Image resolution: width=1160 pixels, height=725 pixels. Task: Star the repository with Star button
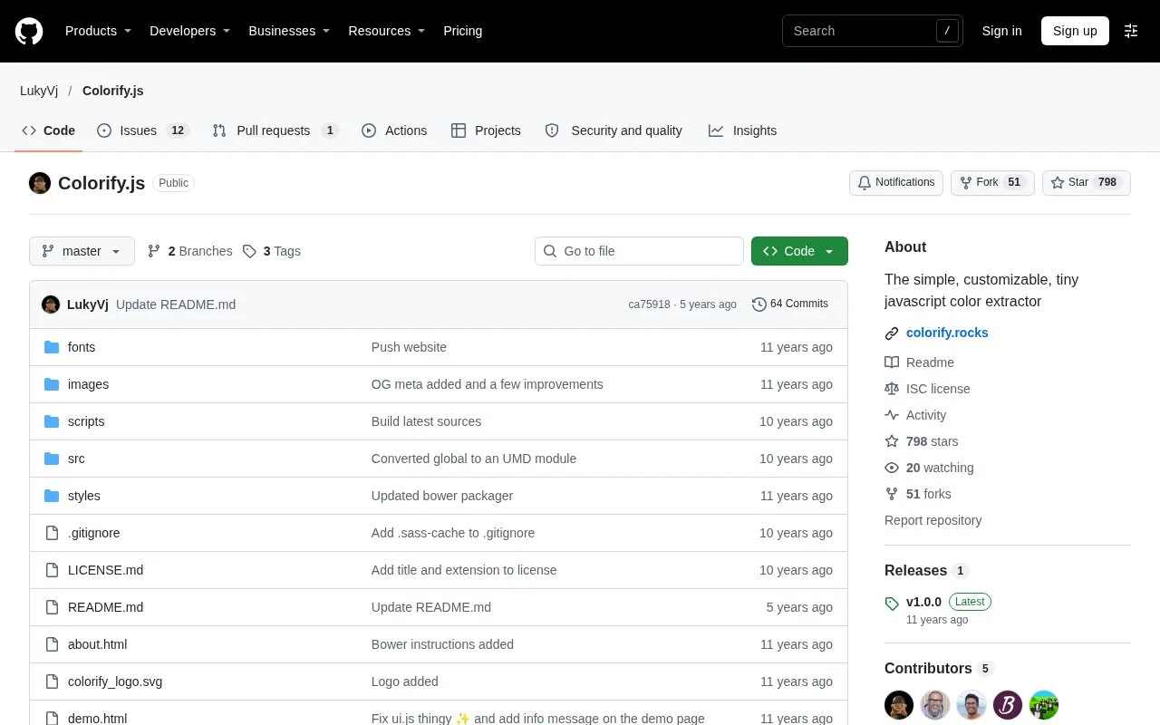pos(1087,182)
